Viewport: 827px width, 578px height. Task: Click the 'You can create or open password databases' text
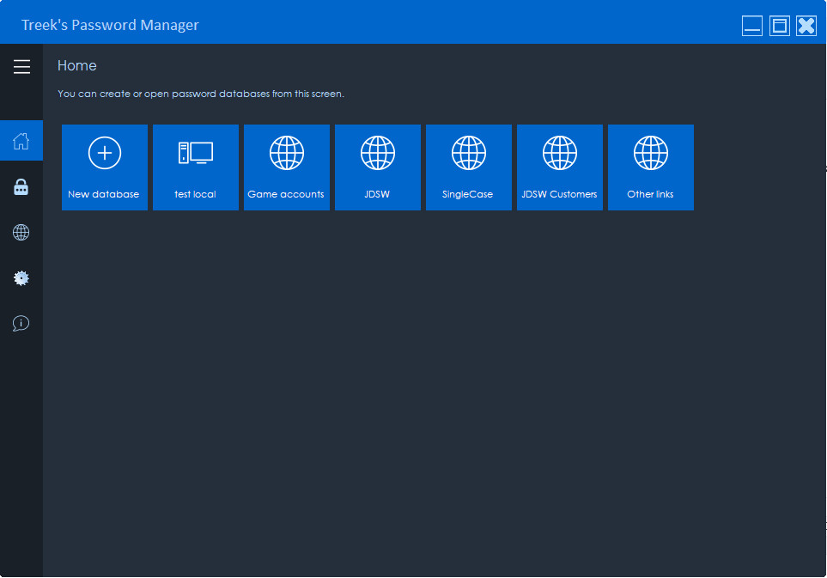tap(201, 94)
